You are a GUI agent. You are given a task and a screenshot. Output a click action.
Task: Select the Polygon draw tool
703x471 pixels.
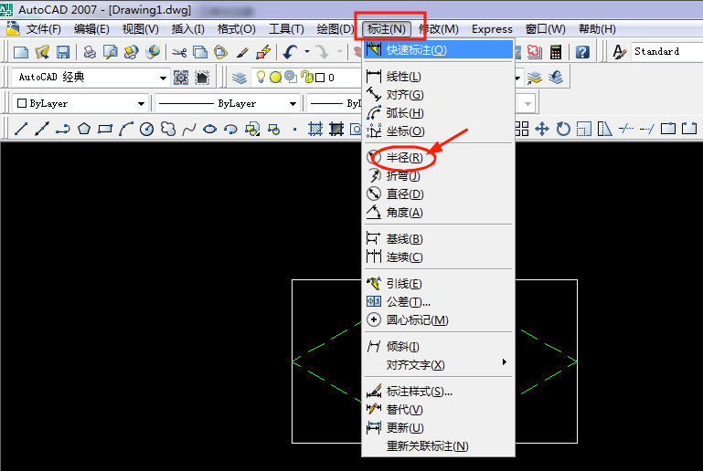tap(84, 129)
